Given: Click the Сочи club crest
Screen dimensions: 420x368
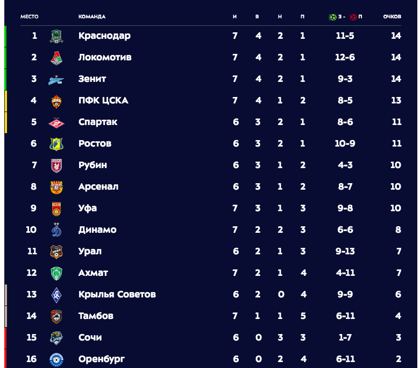Looking at the screenshot, I should click(56, 338).
